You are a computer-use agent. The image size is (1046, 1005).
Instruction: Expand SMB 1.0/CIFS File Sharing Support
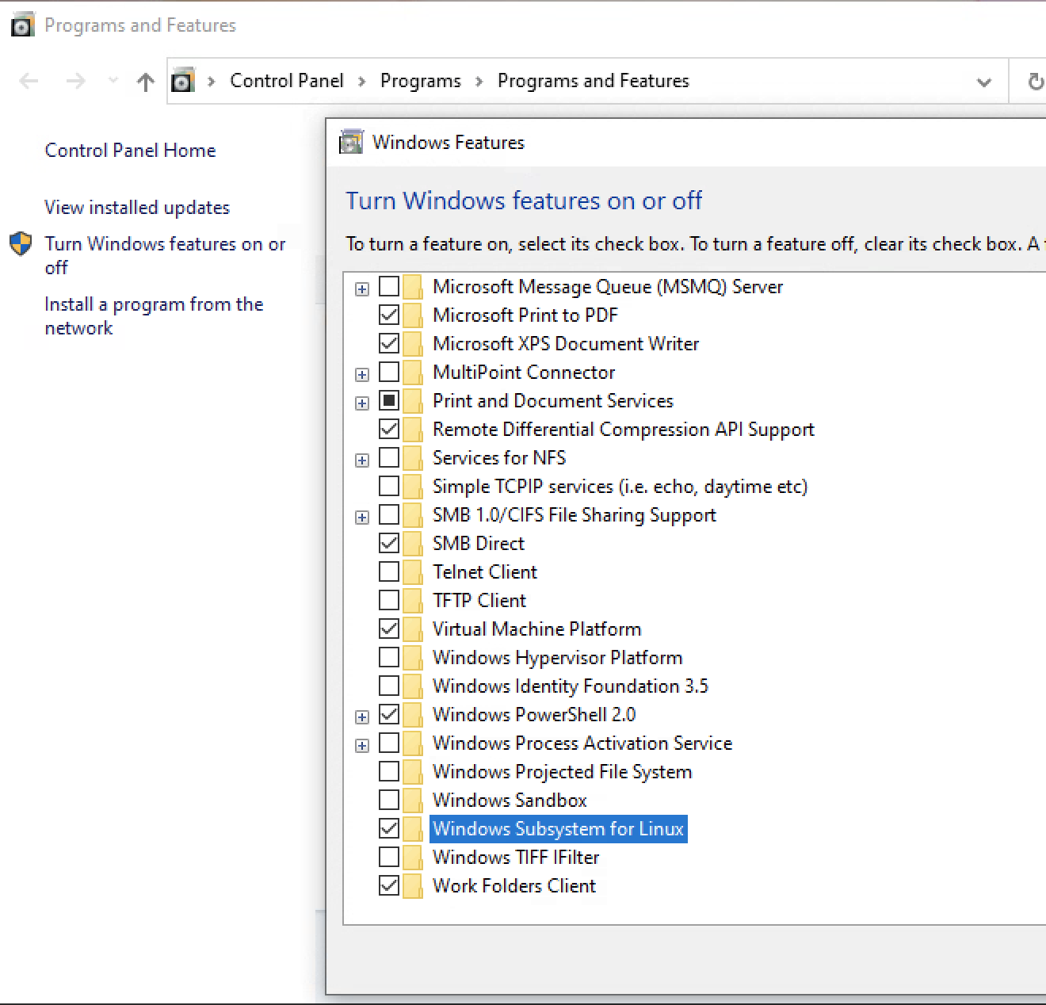pos(362,518)
